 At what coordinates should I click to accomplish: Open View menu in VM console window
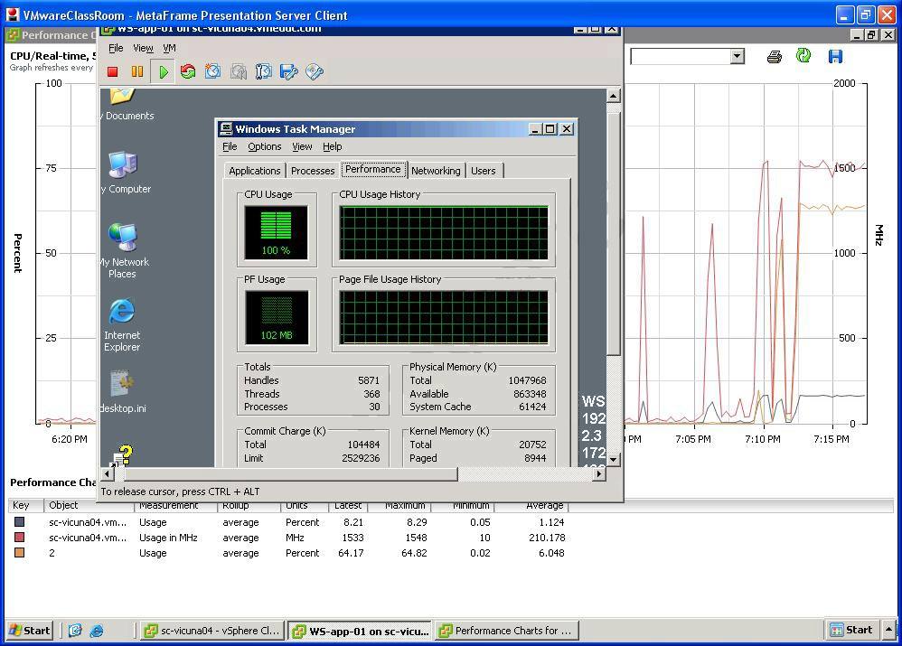pyautogui.click(x=143, y=48)
